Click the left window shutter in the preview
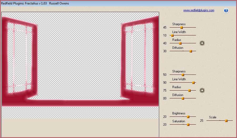 20,58
